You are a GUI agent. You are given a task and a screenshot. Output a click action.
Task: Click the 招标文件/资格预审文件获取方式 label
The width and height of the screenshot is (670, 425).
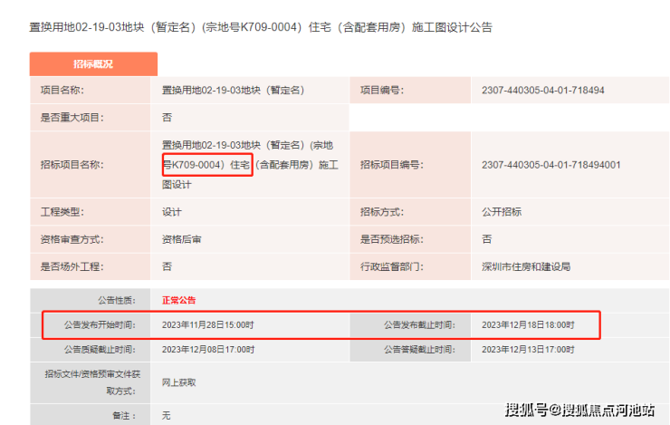tap(92, 382)
